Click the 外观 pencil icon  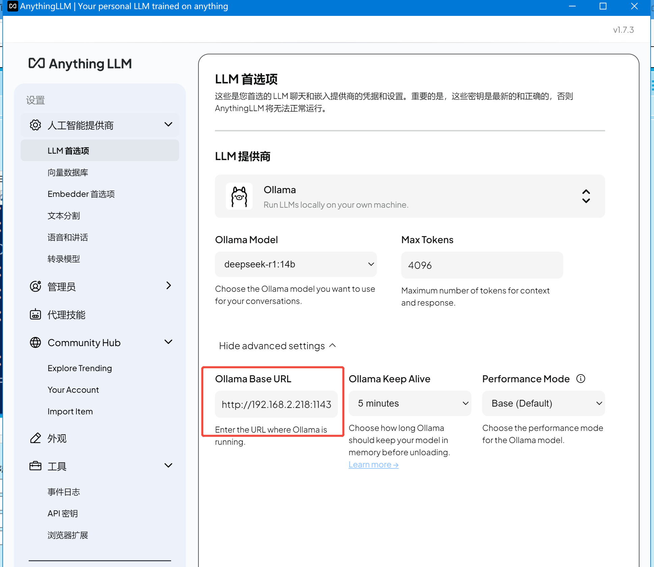click(35, 438)
